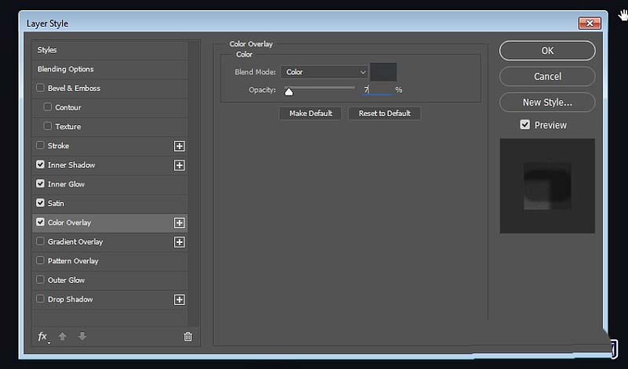The height and width of the screenshot is (369, 628).
Task: Disable the Inner Shadow checkbox
Action: click(40, 165)
